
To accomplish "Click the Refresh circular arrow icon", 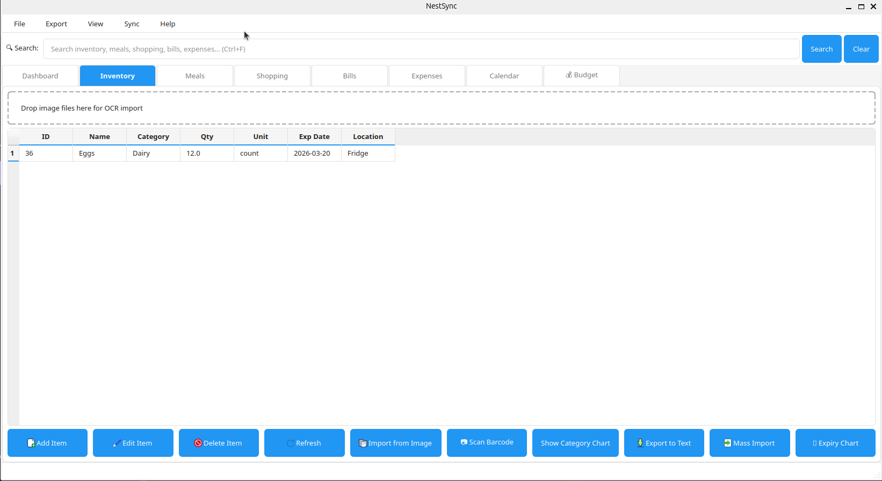I will (x=291, y=443).
